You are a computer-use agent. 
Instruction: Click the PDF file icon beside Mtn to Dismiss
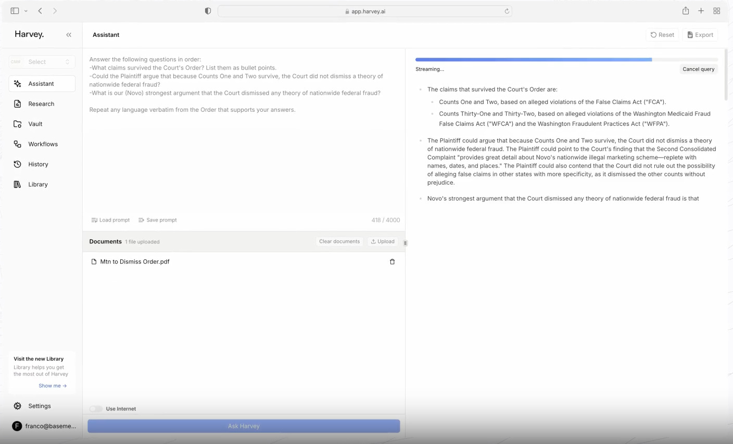[x=94, y=262]
